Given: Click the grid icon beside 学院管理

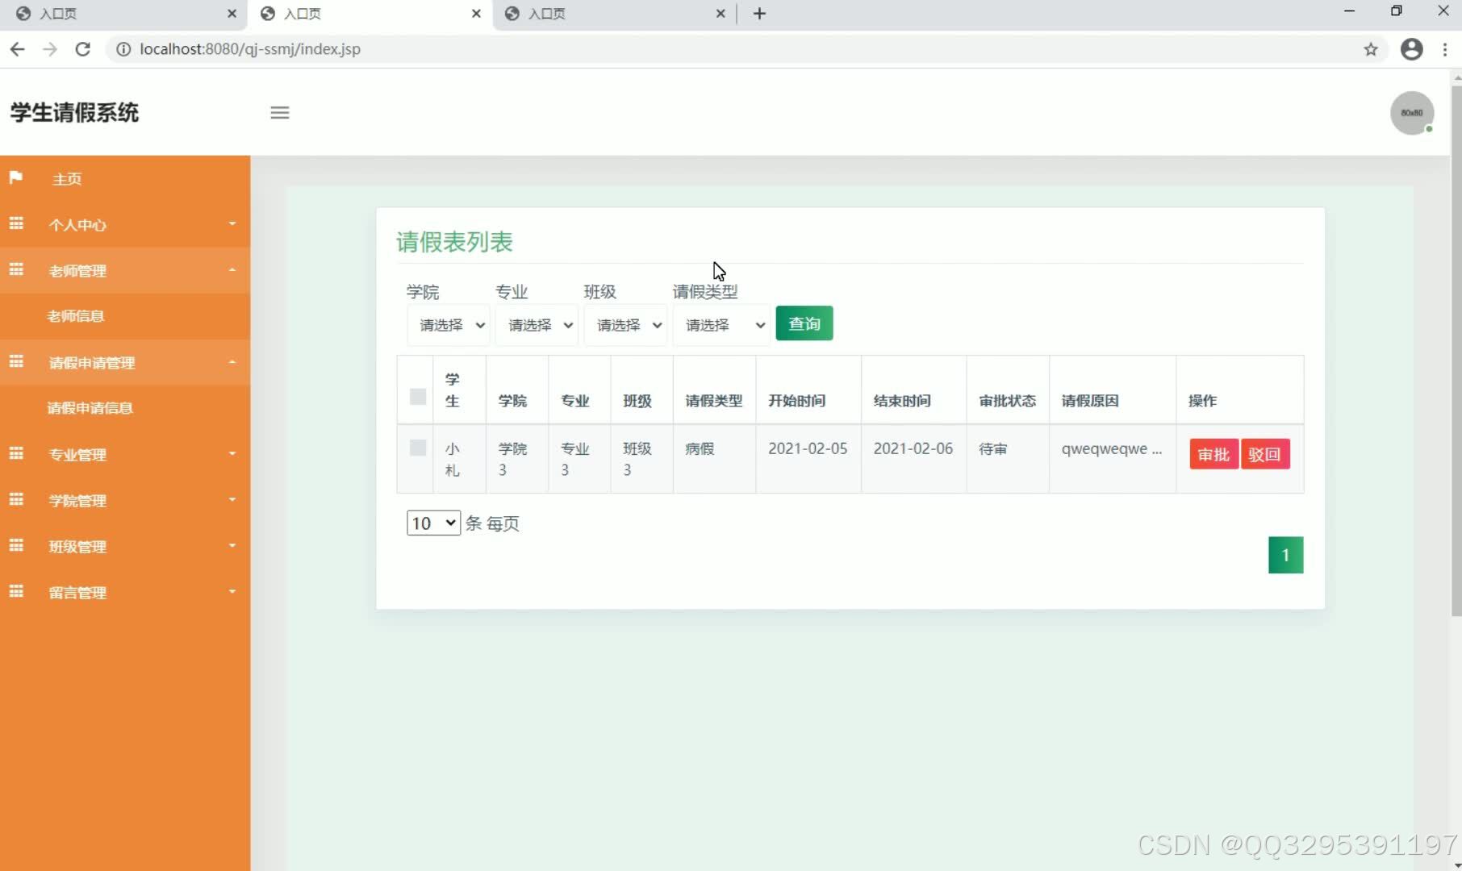Looking at the screenshot, I should coord(16,499).
